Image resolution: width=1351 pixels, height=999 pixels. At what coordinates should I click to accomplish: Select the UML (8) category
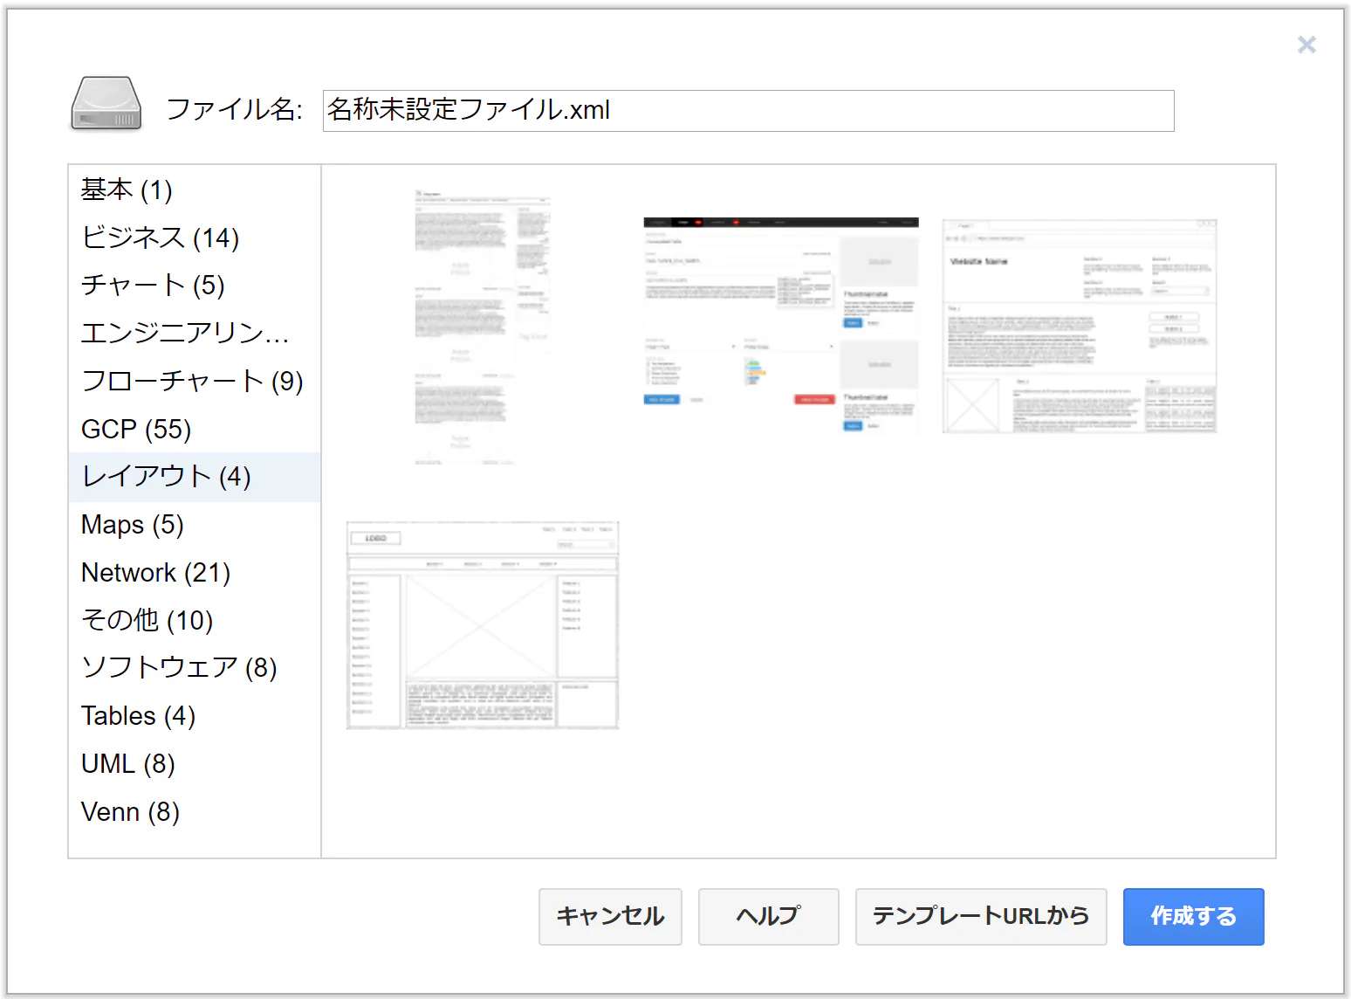pyautogui.click(x=195, y=764)
